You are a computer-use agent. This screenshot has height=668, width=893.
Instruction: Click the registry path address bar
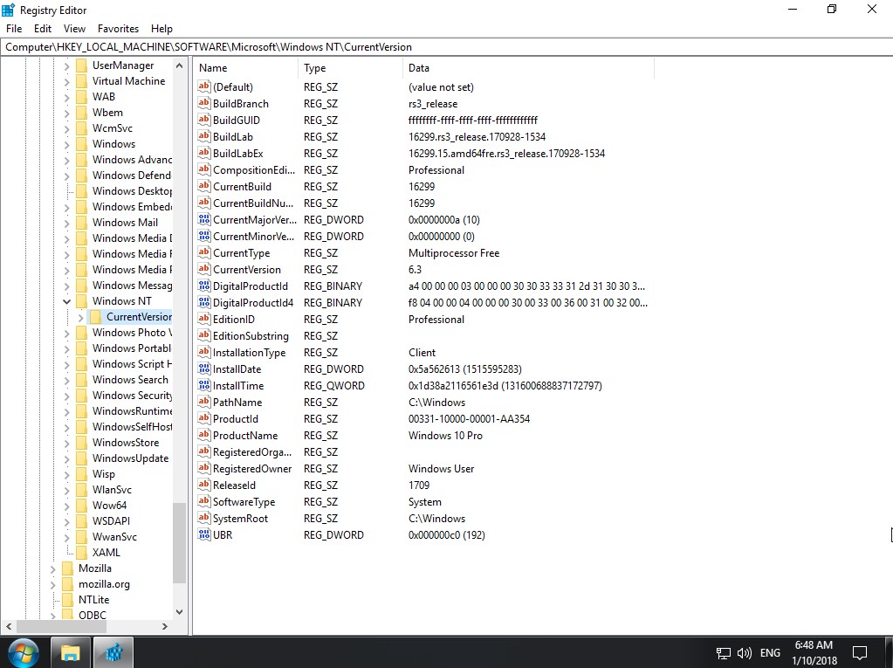tap(447, 46)
